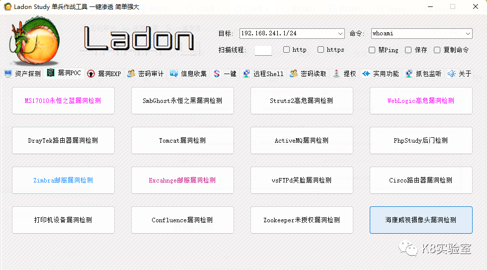487x270 pixels.
Task: Run Zookeeper未授权漏洞检测
Action: pos(302,220)
